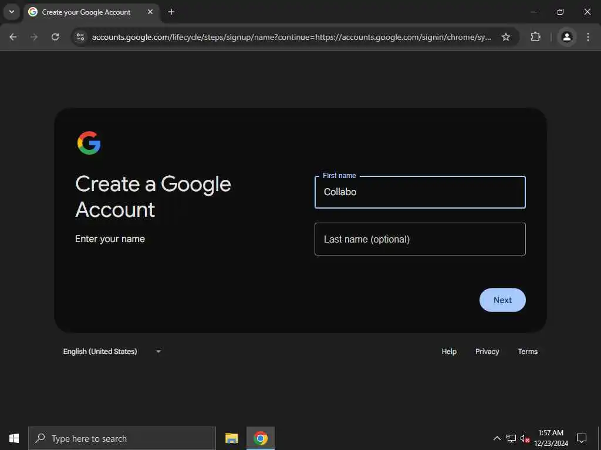This screenshot has height=450, width=601.
Task: Open the Help link
Action: coord(449,352)
